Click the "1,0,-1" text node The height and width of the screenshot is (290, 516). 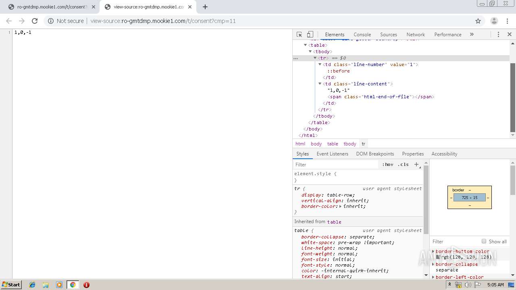coord(339,90)
